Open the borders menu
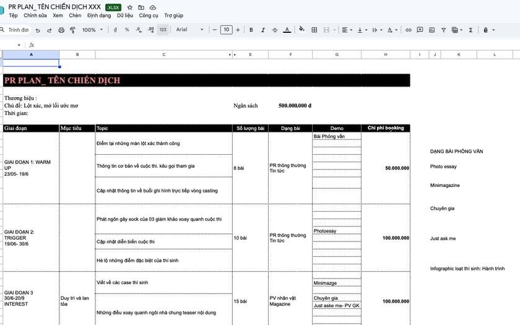The width and height of the screenshot is (520, 325). click(314, 30)
